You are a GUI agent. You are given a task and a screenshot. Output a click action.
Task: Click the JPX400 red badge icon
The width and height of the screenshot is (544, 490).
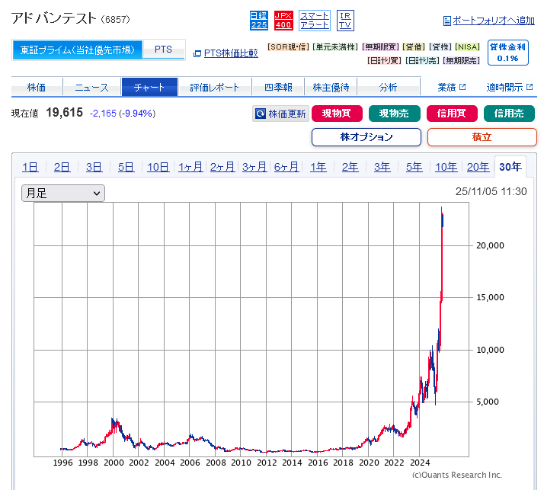pos(283,20)
